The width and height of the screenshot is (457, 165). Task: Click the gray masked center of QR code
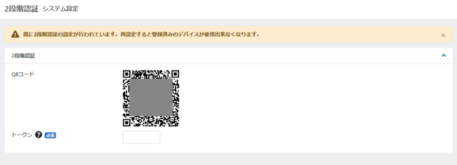(151, 98)
